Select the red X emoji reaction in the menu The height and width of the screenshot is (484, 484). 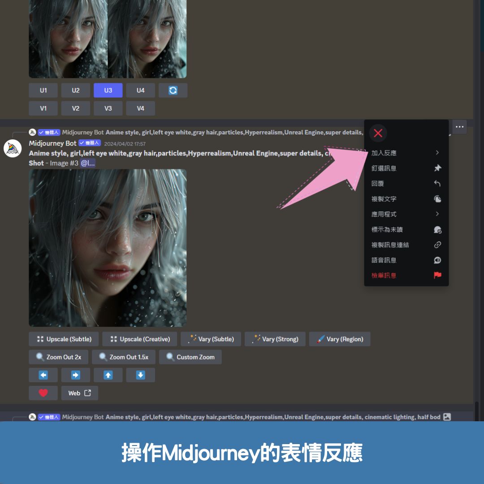(378, 133)
